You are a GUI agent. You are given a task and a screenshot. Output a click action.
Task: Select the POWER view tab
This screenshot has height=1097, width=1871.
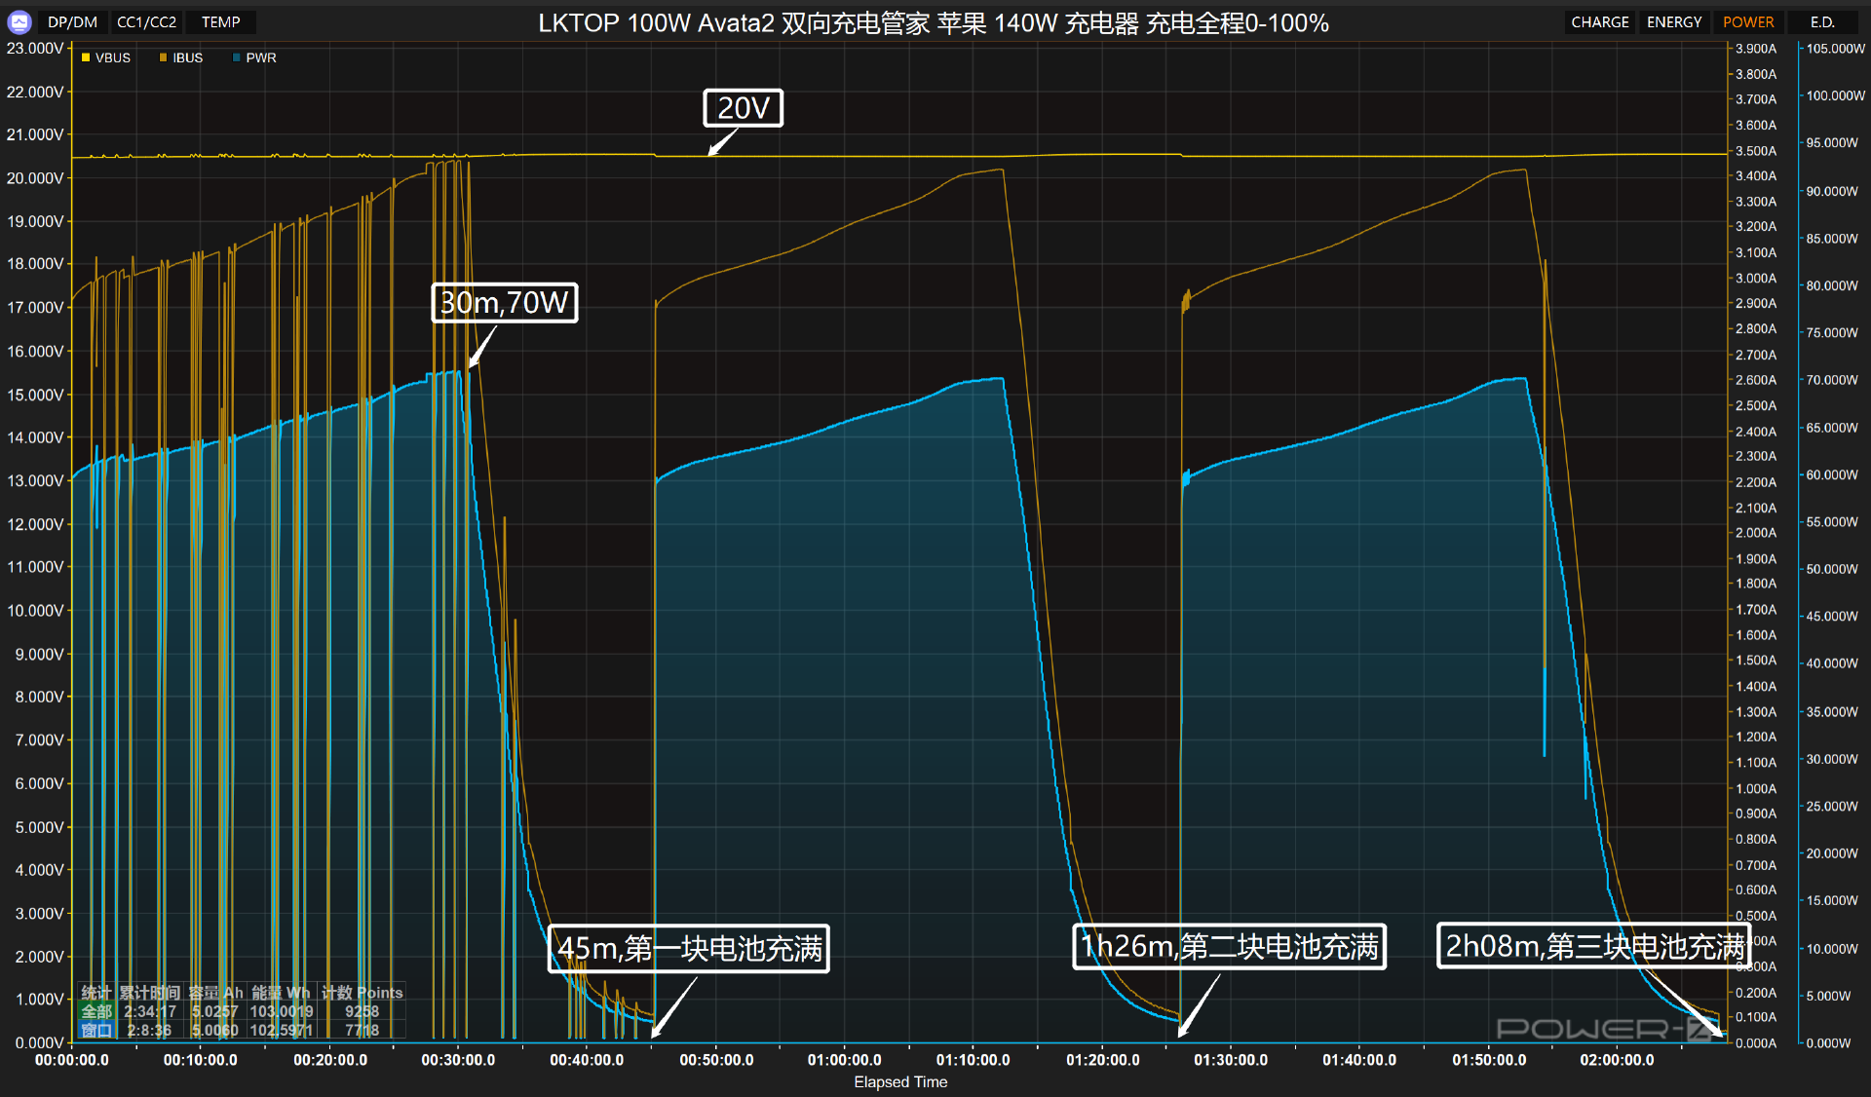pyautogui.click(x=1748, y=21)
